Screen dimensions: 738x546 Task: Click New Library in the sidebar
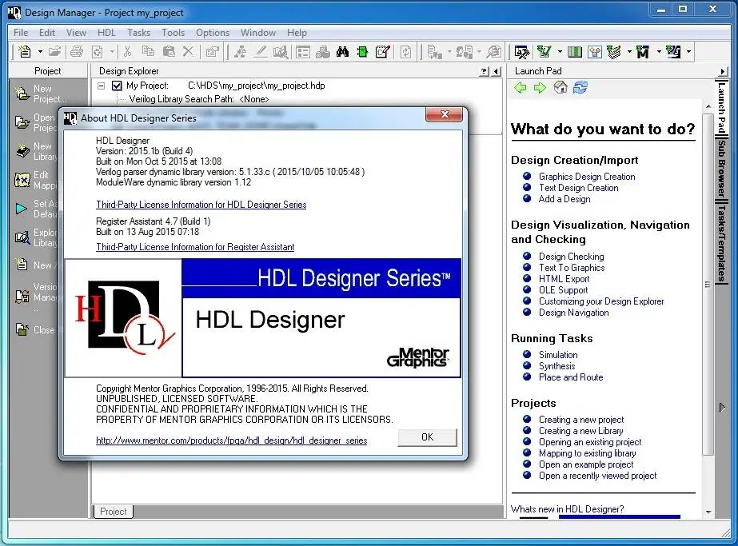35,151
